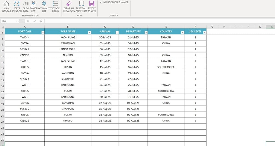Click the 02-Aug-25 arrival cell
The image size is (275, 146).
pos(105,103)
